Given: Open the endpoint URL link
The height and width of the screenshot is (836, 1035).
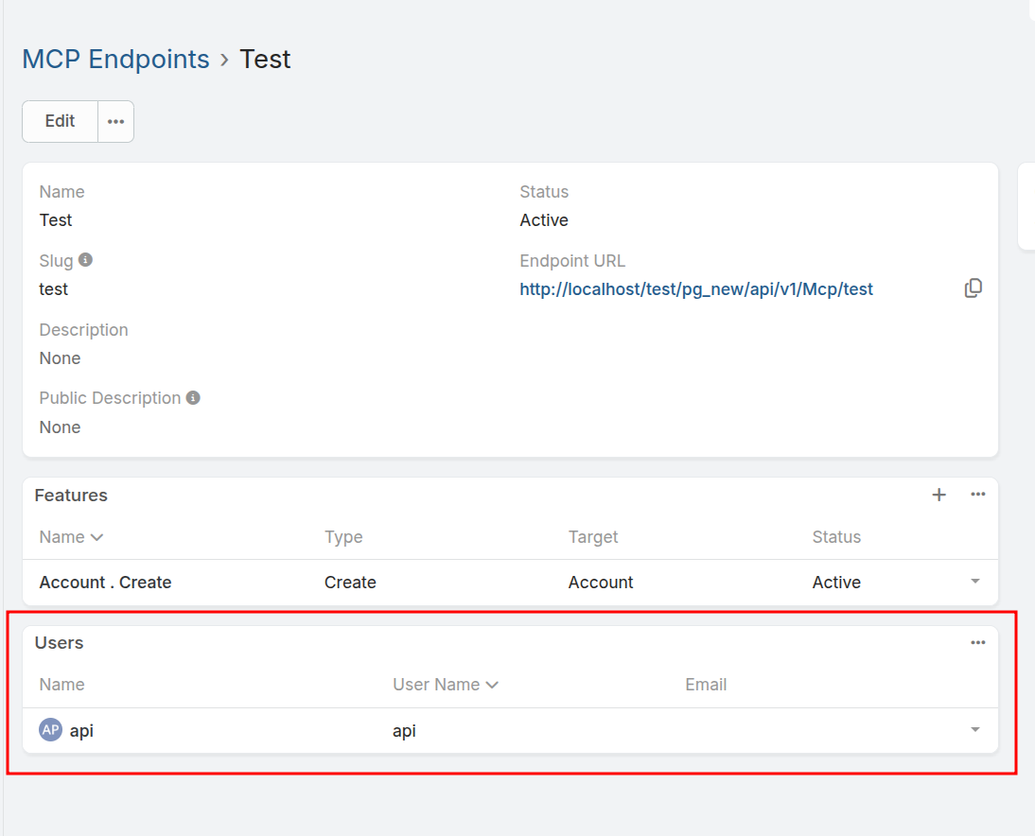Looking at the screenshot, I should click(x=696, y=289).
